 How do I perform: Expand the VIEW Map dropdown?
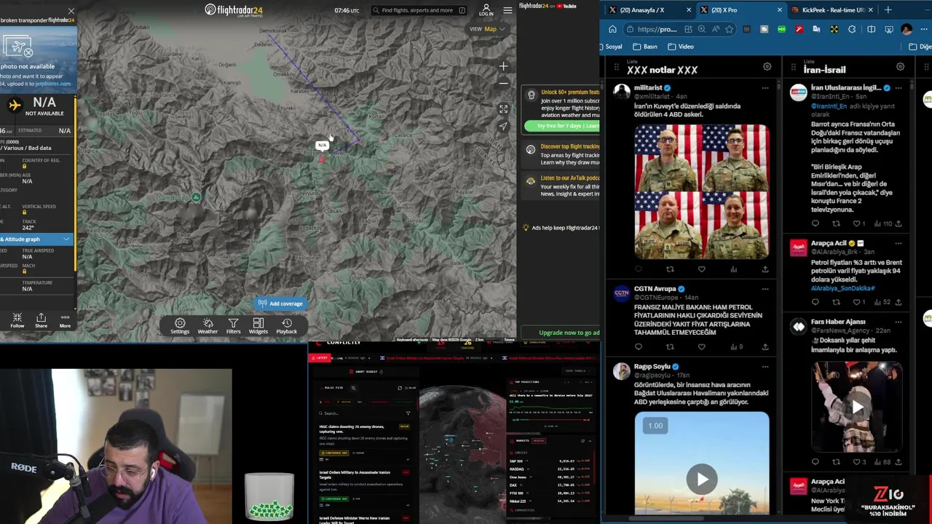point(488,29)
